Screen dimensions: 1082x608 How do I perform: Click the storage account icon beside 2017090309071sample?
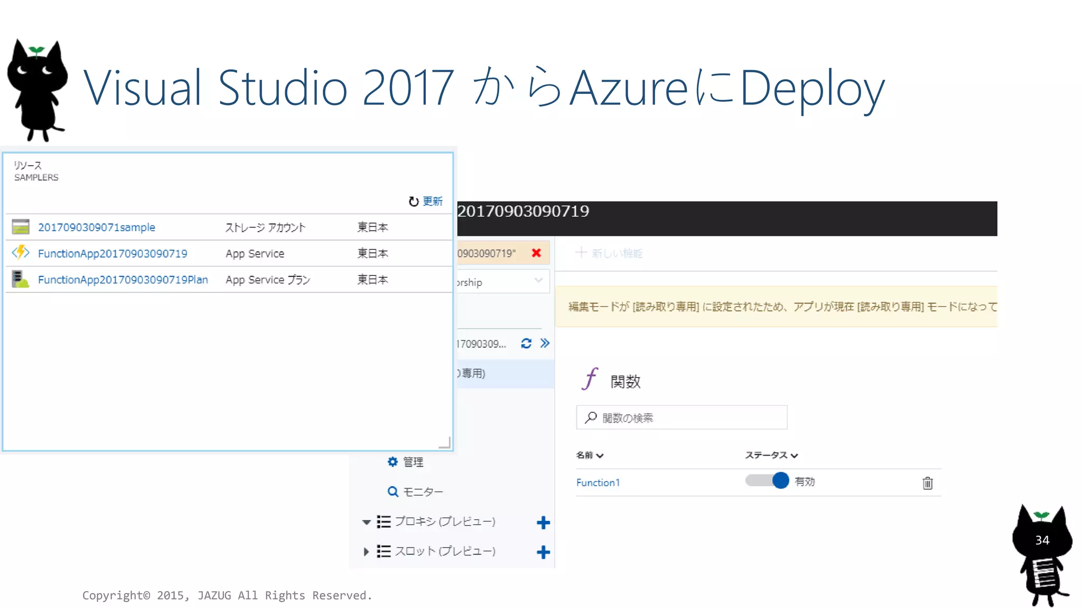(21, 227)
